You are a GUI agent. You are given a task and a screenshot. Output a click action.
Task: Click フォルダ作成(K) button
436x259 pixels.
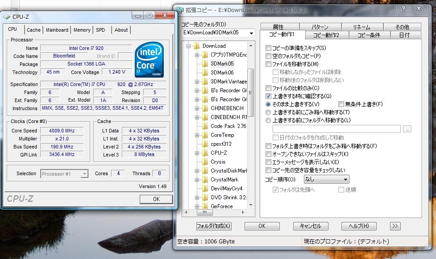pos(214,226)
